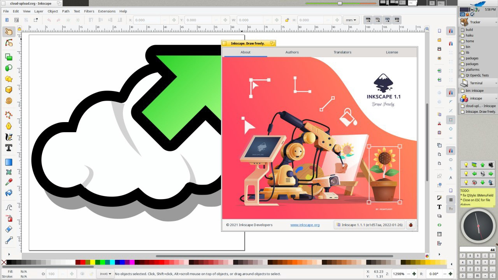Image resolution: width=498 pixels, height=280 pixels.
Task: Toggle scale stroke width with object
Action: pos(367,20)
